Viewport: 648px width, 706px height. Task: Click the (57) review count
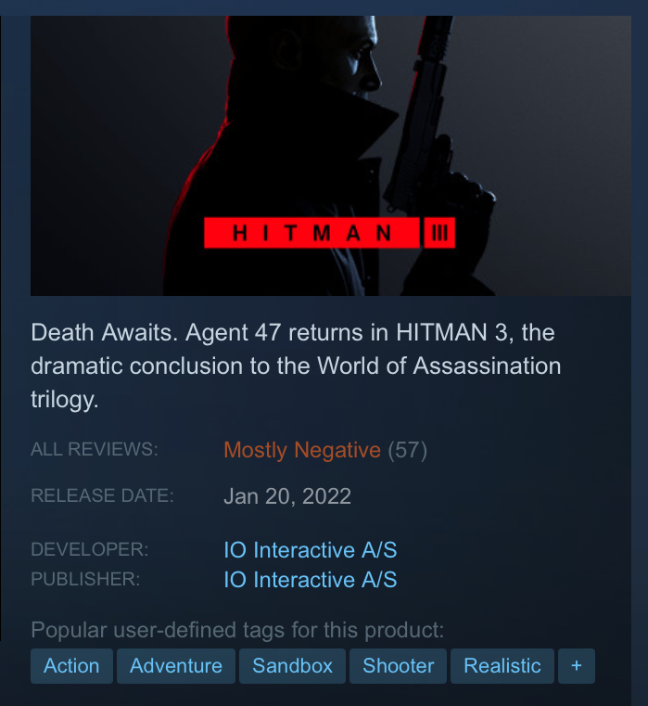(x=408, y=450)
